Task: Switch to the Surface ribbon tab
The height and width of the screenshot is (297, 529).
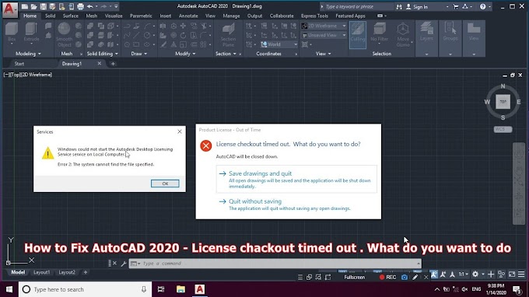Action: [71, 16]
